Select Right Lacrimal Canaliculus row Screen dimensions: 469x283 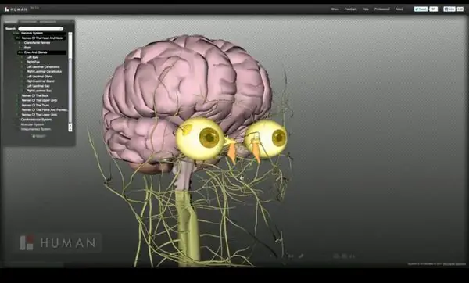pos(44,71)
